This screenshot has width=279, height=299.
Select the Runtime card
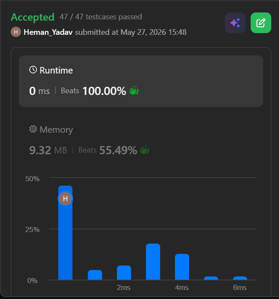pyautogui.click(x=141, y=81)
